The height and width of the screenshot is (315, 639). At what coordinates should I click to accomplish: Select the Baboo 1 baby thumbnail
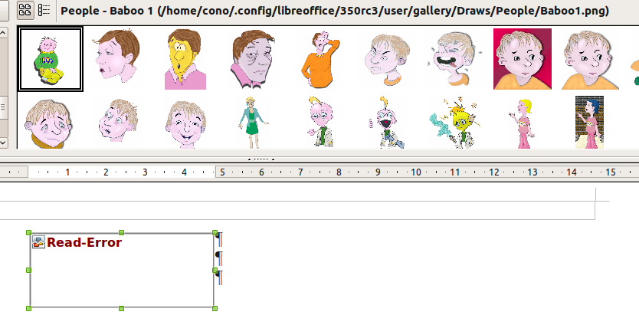pyautogui.click(x=51, y=60)
